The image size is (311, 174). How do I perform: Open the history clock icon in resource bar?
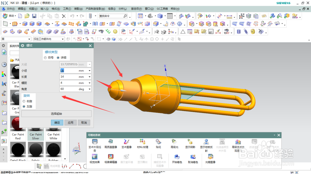[4, 64]
